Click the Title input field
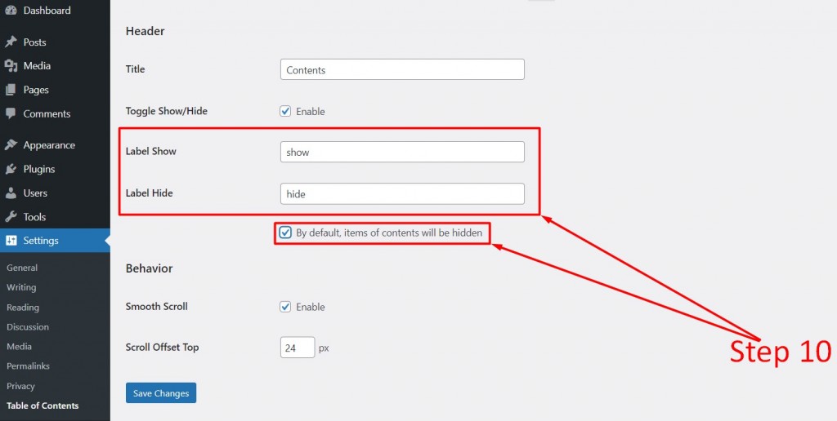 click(x=402, y=69)
